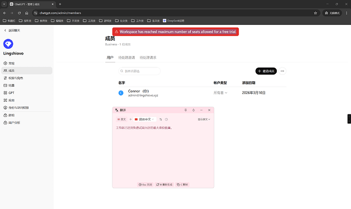Viewport: 351px width, 209px height.
Task: Click the R 重新生成 regenerate button
Action: 164,185
